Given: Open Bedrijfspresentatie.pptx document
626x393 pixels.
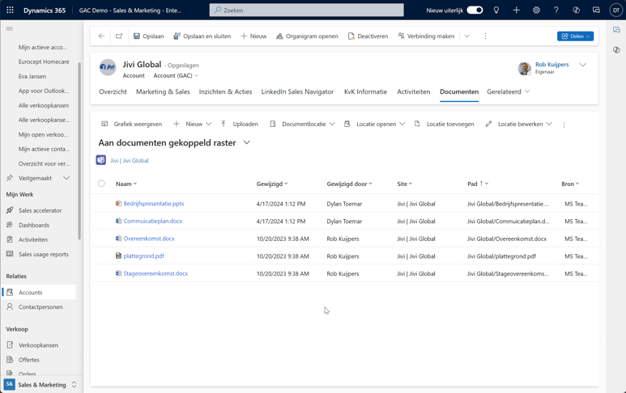Looking at the screenshot, I should [154, 203].
